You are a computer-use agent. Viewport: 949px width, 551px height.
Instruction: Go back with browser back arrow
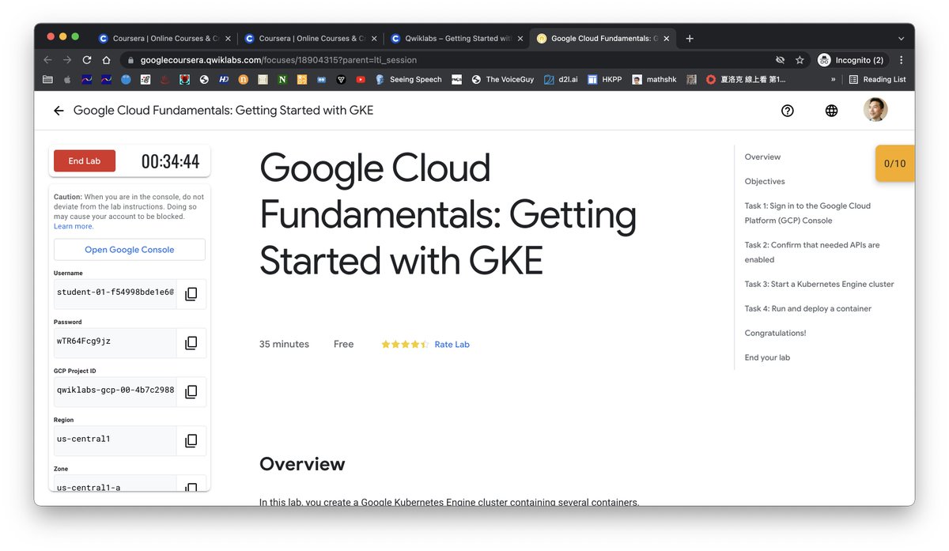pos(48,60)
